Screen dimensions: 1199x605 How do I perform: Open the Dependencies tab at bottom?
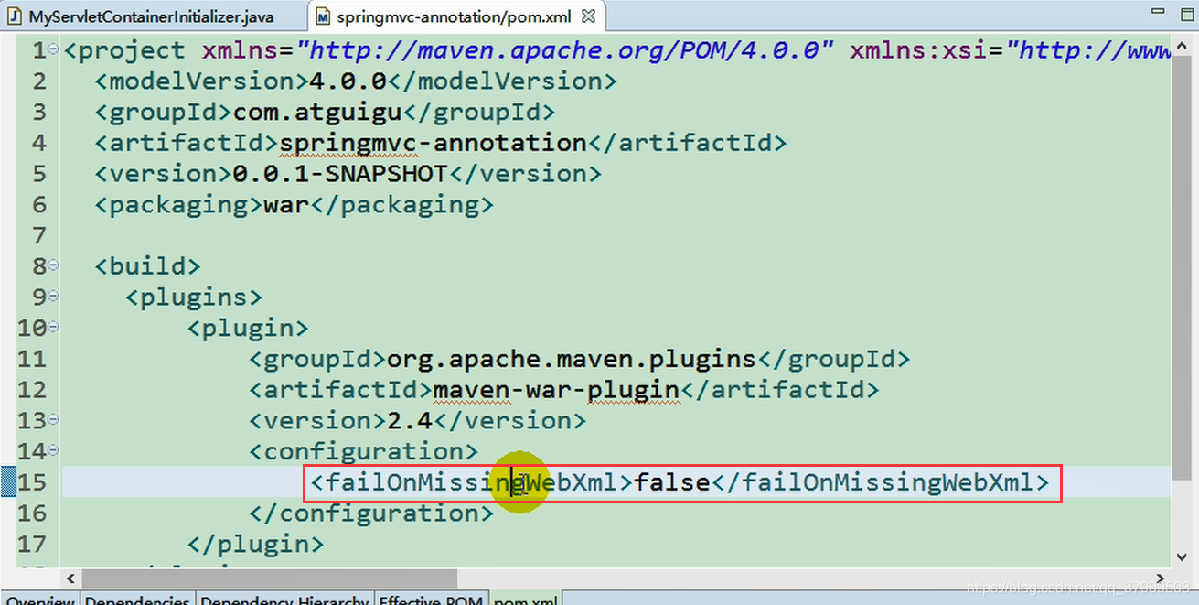137,600
